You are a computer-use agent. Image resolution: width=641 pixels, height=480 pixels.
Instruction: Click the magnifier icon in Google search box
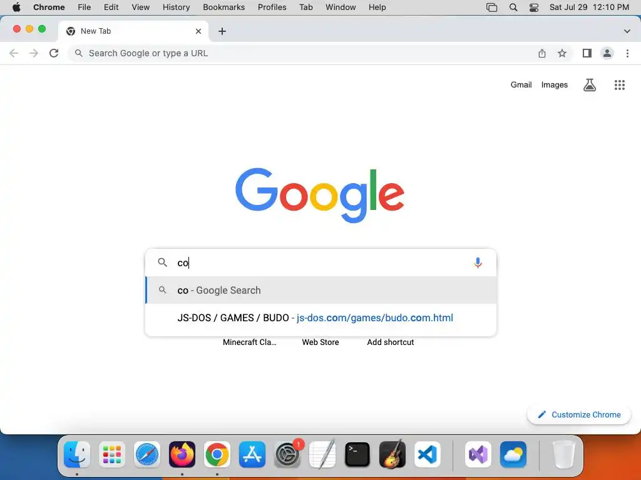pos(163,262)
